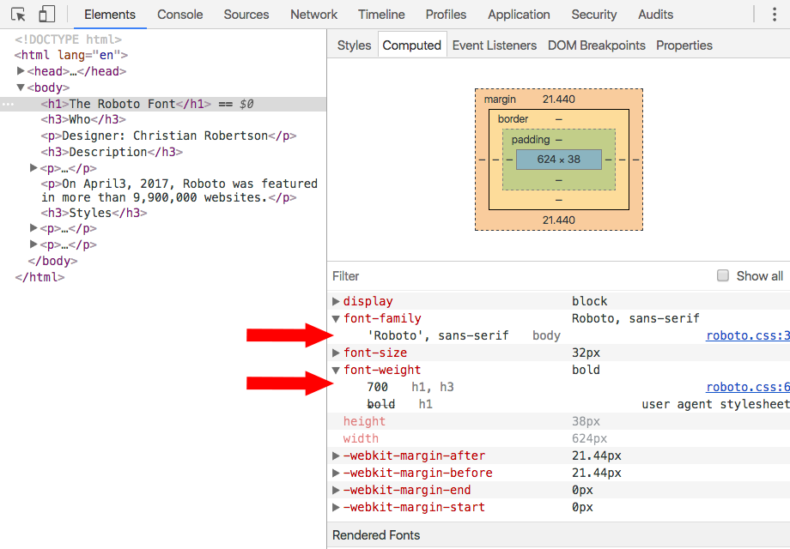Click the top margin value 21.440

coord(559,100)
